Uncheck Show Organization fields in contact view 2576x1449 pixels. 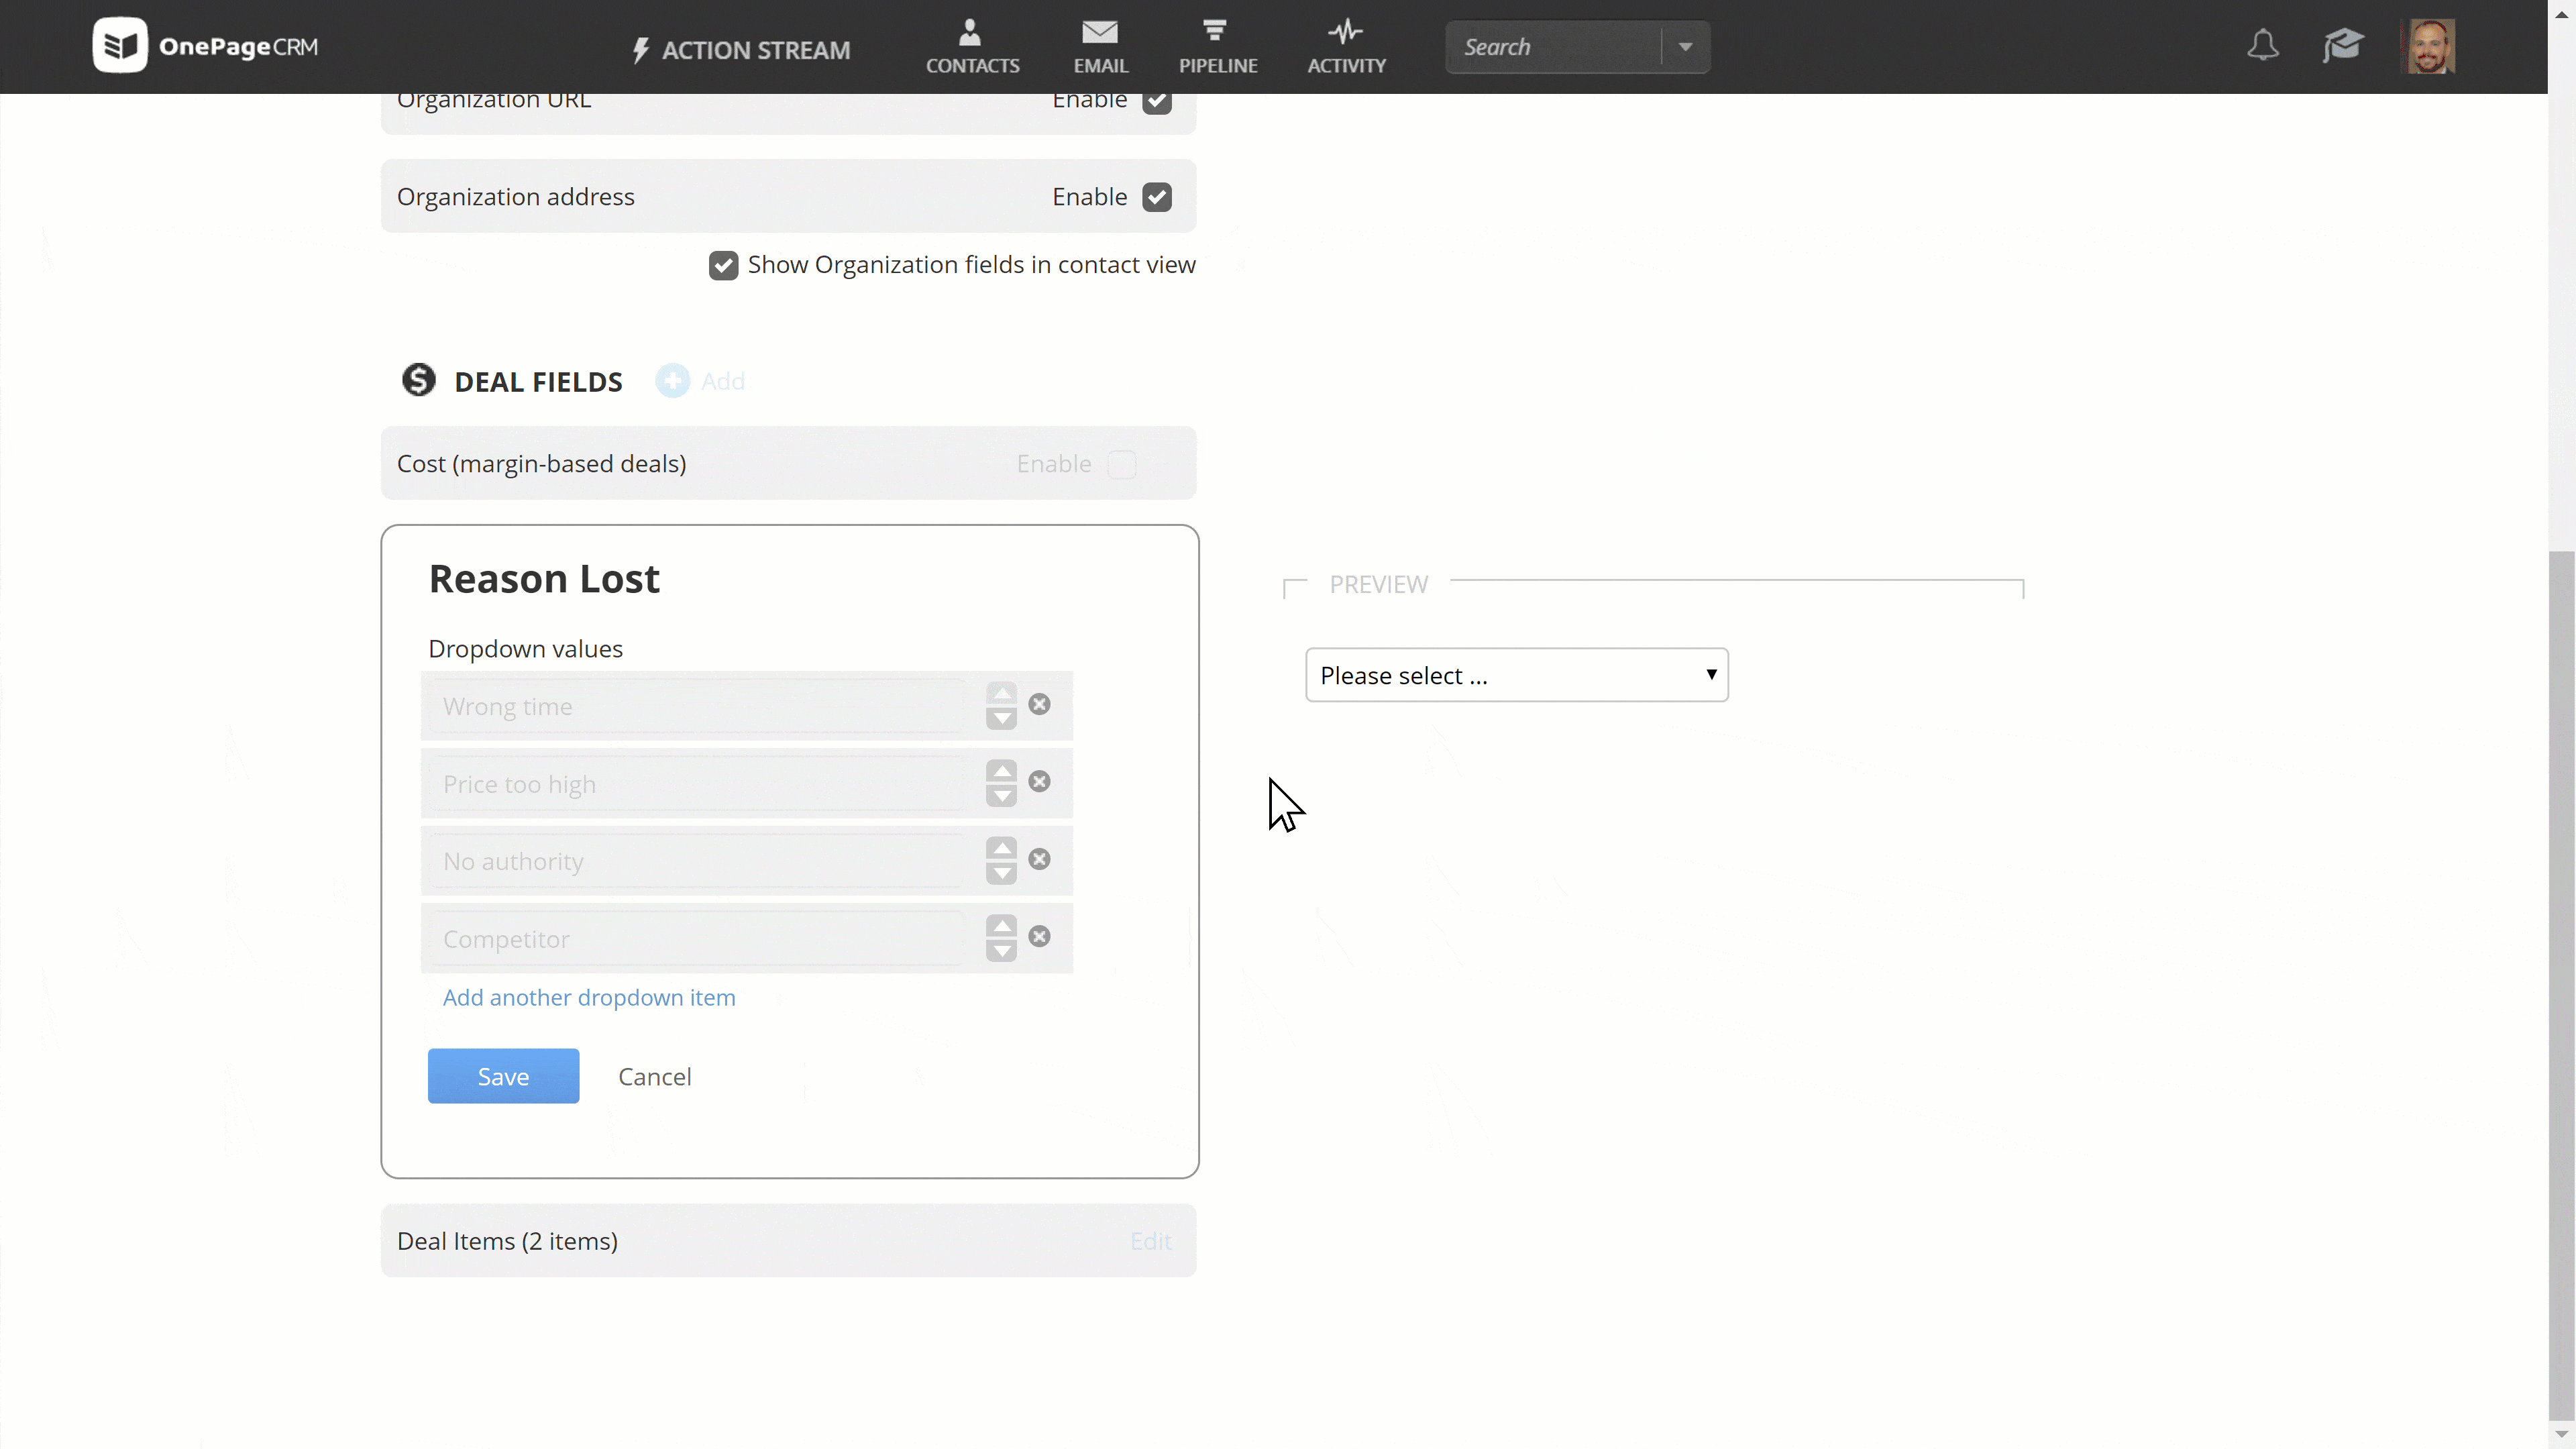(x=723, y=265)
